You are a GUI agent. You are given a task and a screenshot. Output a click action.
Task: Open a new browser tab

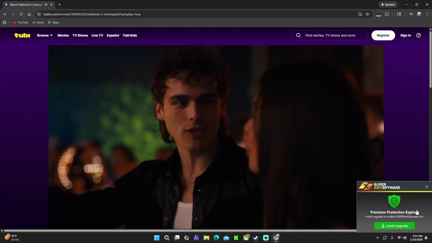[x=59, y=5]
